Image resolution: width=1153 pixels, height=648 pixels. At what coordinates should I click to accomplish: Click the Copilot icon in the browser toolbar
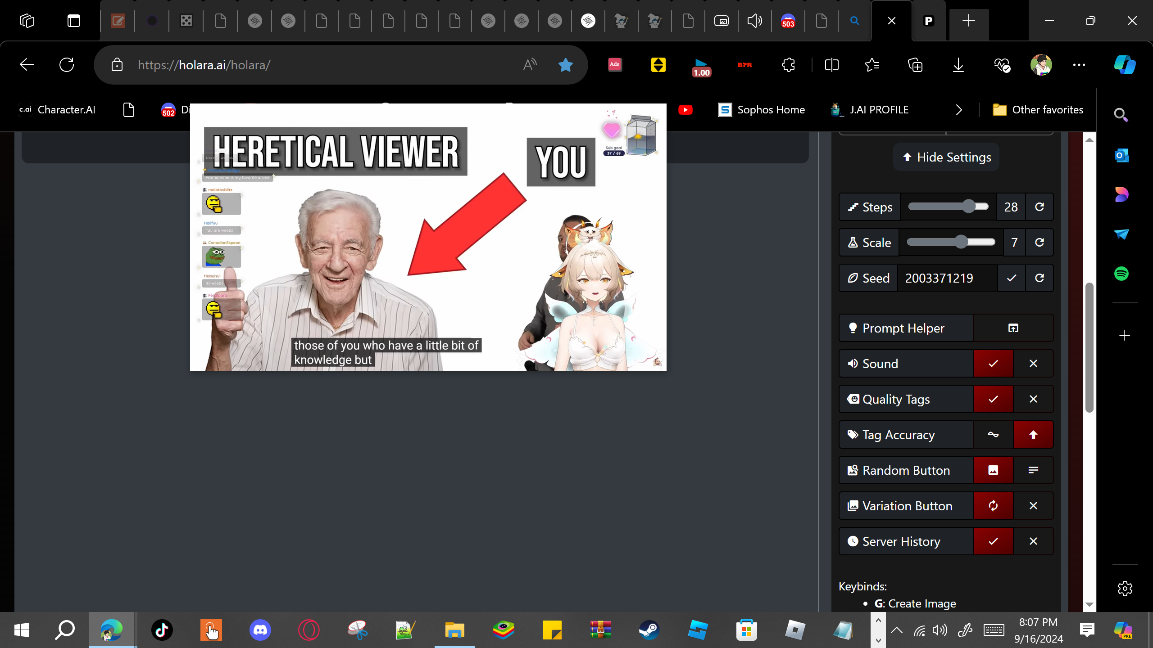pyautogui.click(x=1124, y=65)
